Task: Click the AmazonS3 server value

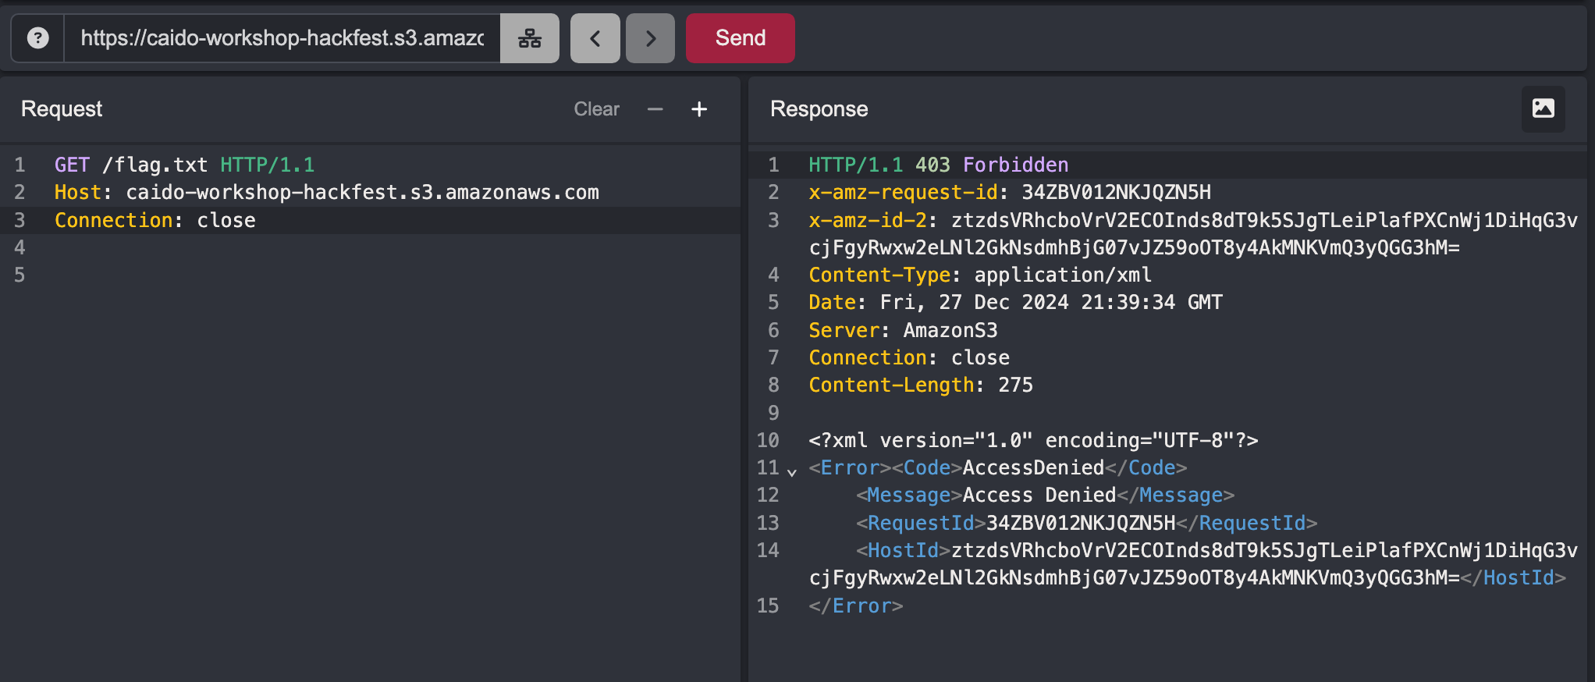Action: click(x=950, y=330)
